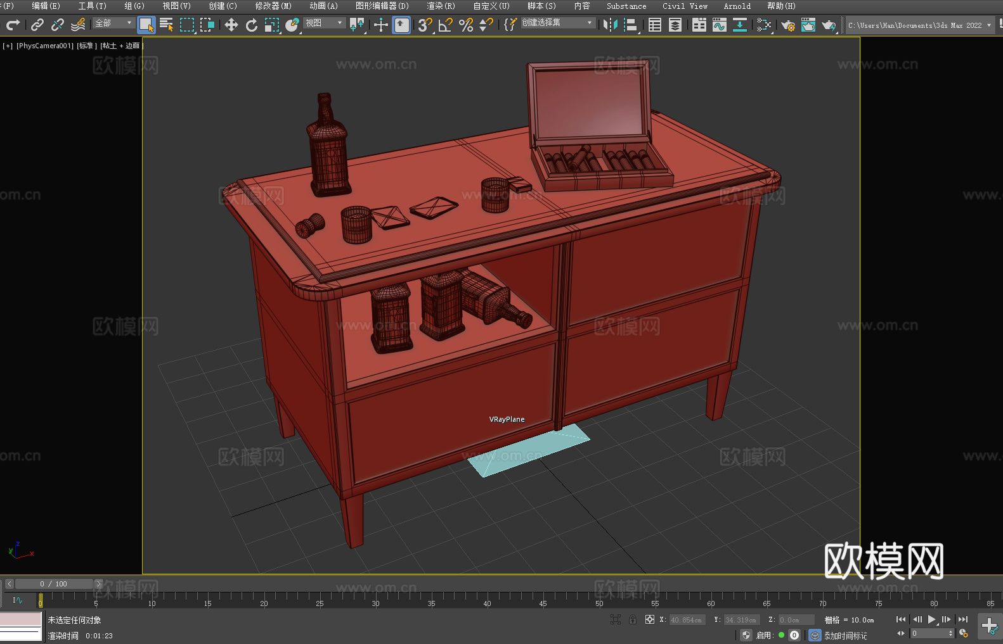Click the Select Object tool
The height and width of the screenshot is (644, 1003).
(x=146, y=25)
